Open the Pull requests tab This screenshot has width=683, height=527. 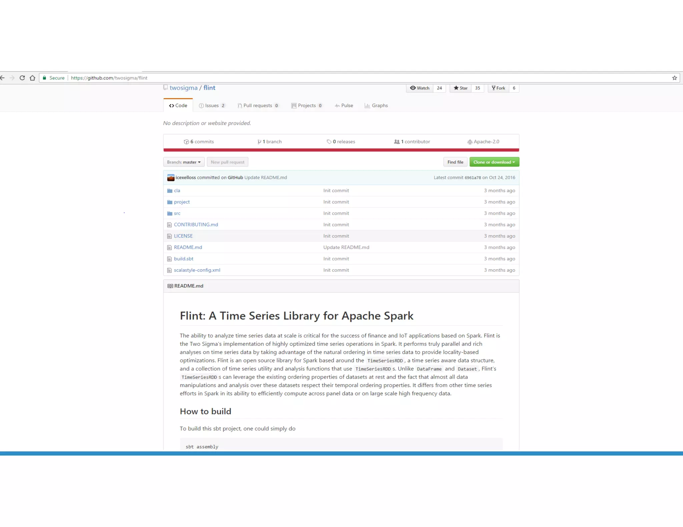coord(257,106)
